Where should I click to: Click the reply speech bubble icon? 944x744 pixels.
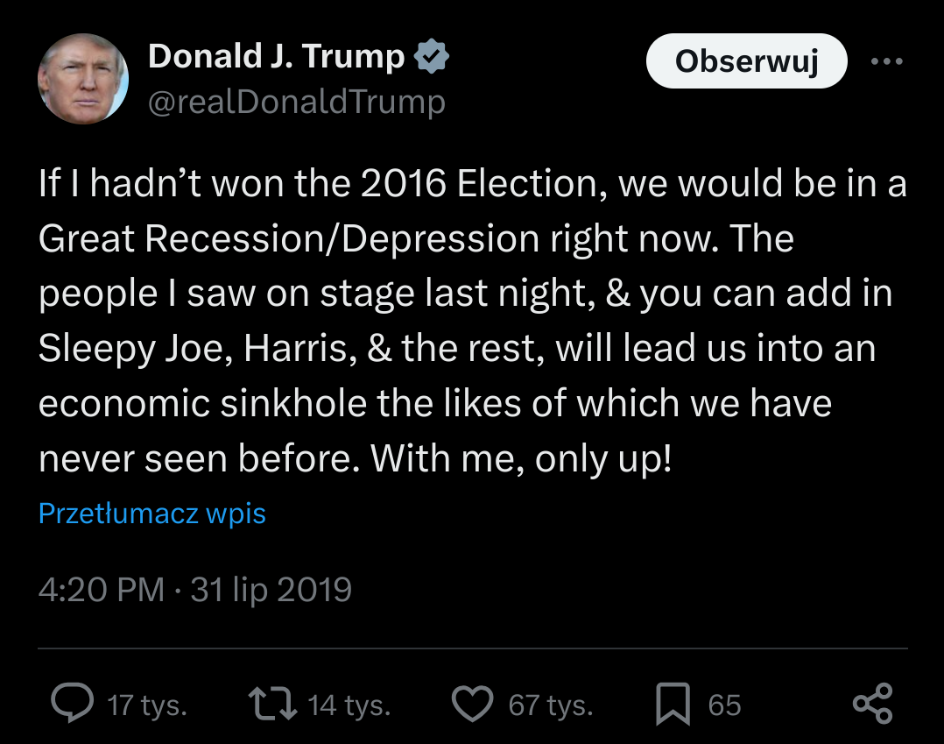(73, 704)
